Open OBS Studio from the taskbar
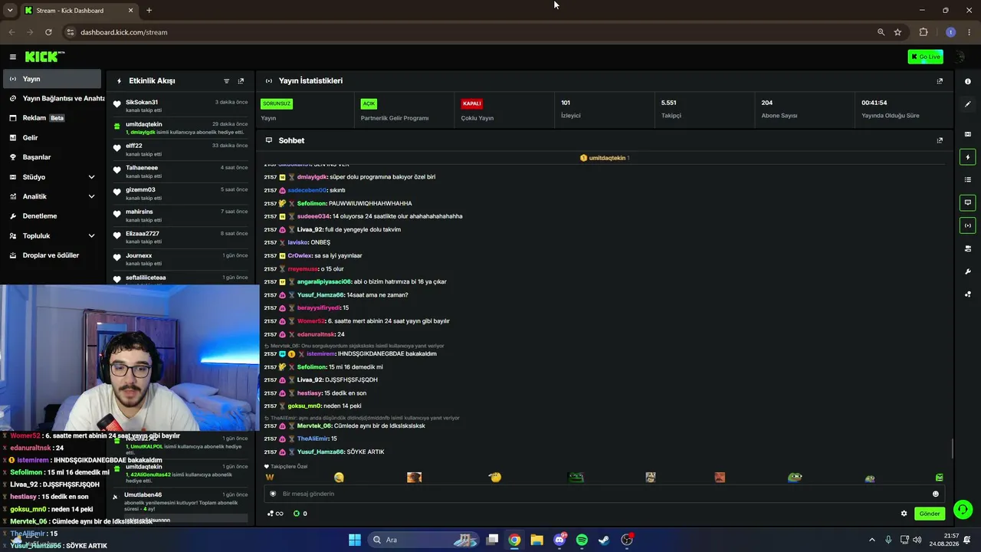 pos(627,540)
